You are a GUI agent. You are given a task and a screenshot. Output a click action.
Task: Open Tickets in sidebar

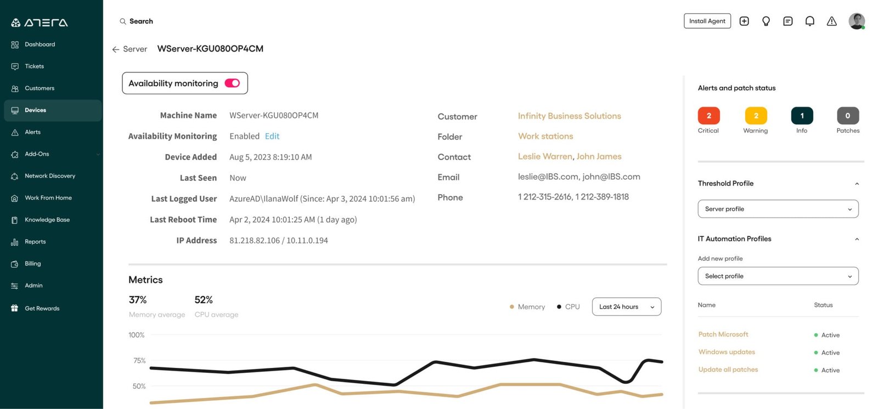pyautogui.click(x=53, y=66)
